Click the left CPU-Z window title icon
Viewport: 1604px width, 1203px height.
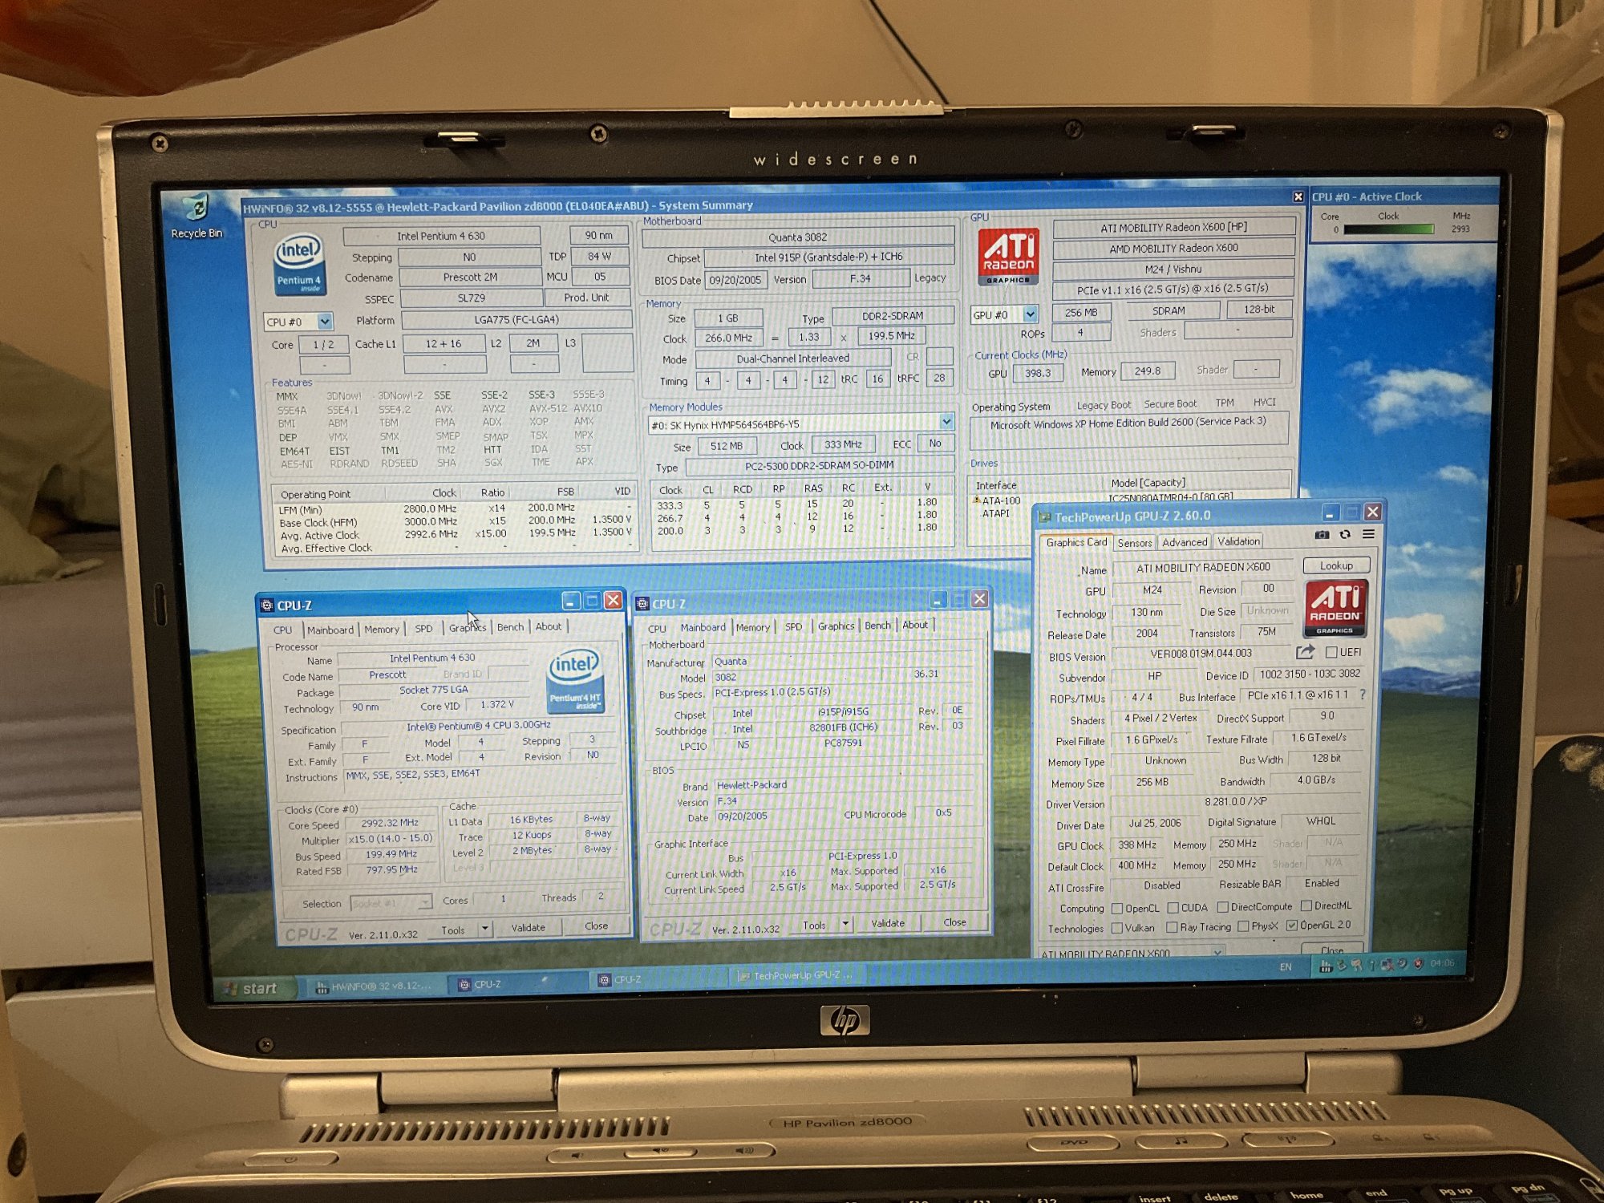[x=267, y=606]
